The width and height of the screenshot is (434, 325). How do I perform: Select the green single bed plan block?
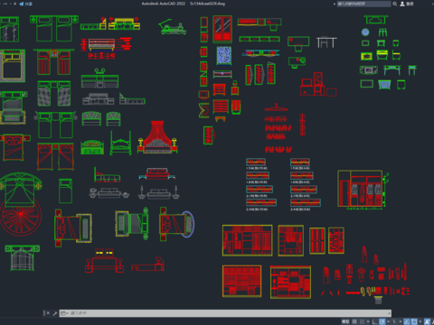click(x=65, y=190)
